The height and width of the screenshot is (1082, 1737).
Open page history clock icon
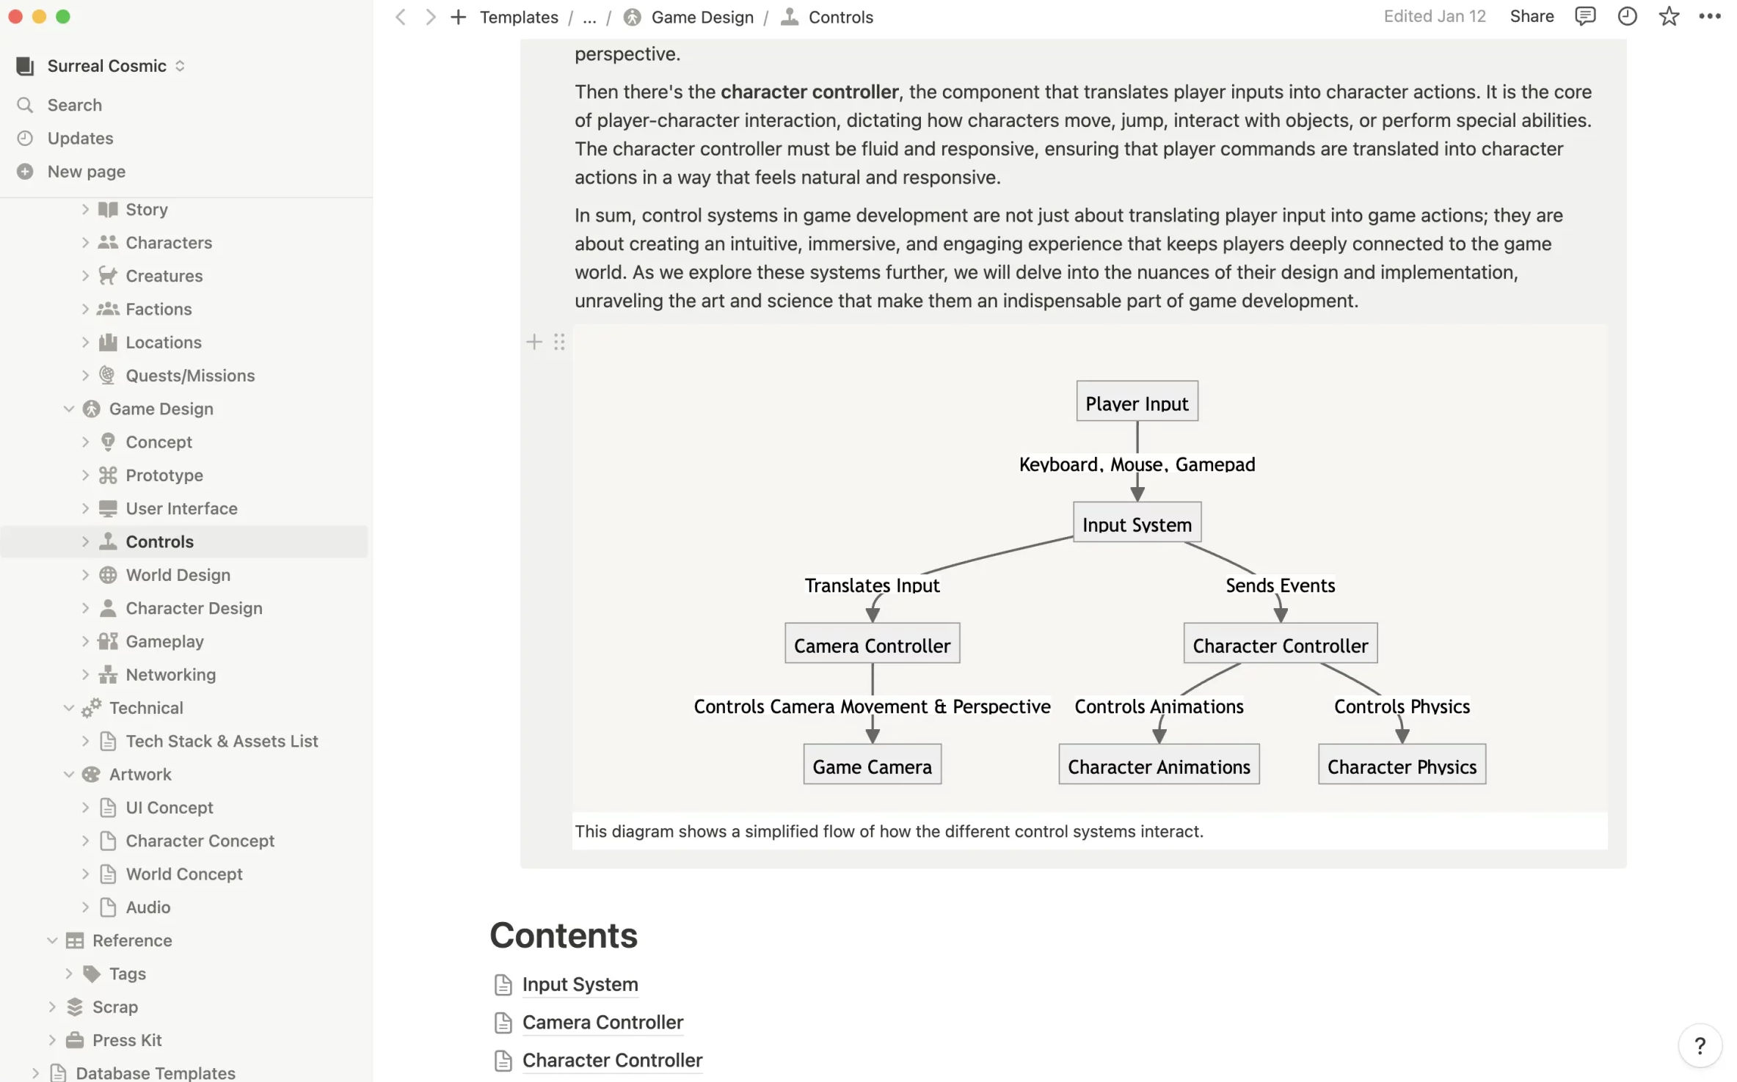1626,16
